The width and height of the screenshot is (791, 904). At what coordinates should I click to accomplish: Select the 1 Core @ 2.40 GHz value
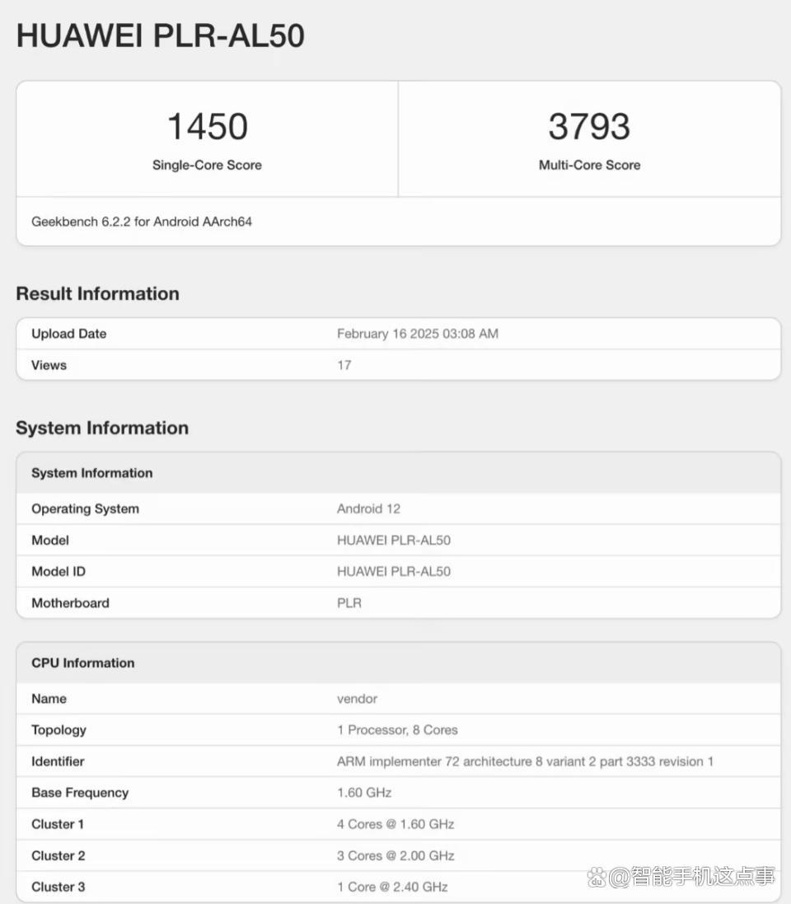click(393, 888)
